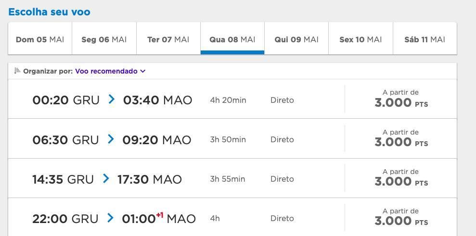The image size is (476, 236).
Task: Select the Qui 09 MAI date tab
Action: [x=296, y=39]
